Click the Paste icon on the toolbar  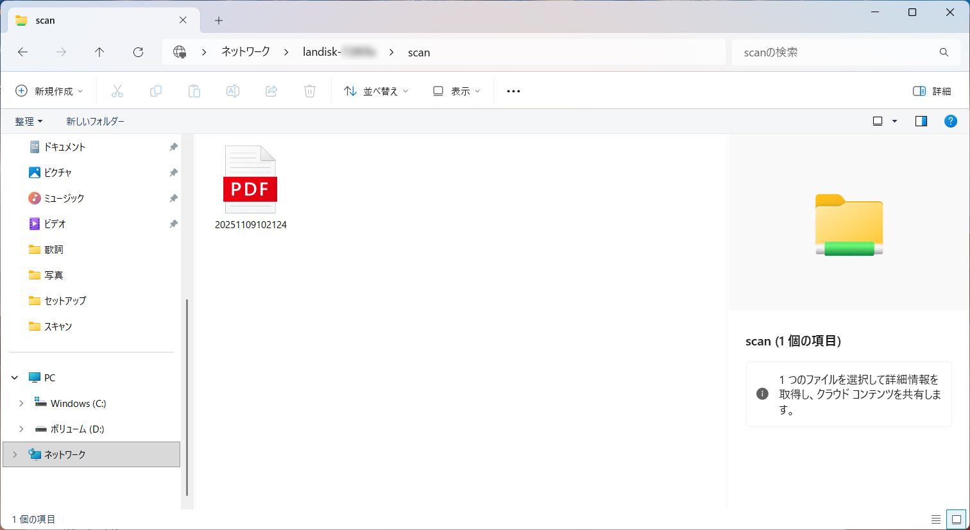tap(194, 90)
